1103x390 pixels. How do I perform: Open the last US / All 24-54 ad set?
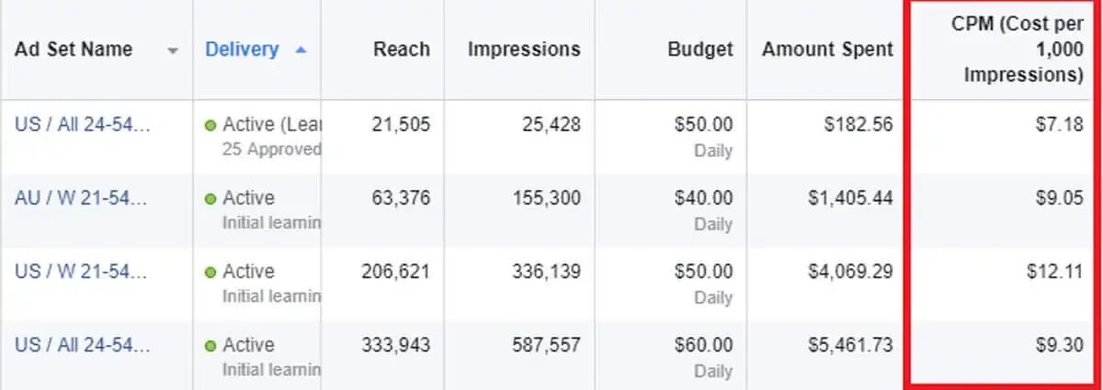point(83,345)
